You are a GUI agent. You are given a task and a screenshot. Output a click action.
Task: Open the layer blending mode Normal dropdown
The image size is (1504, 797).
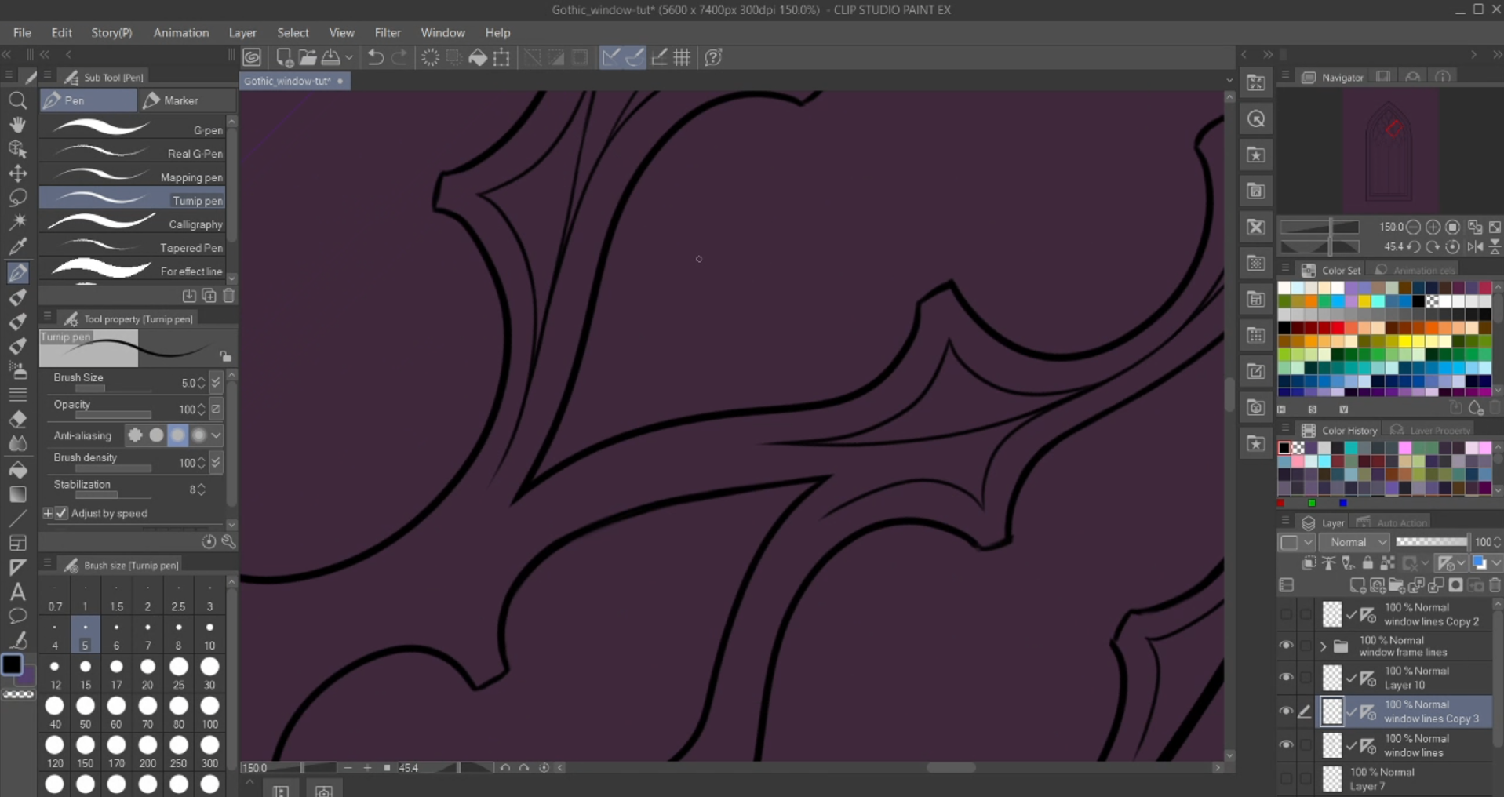[1355, 541]
